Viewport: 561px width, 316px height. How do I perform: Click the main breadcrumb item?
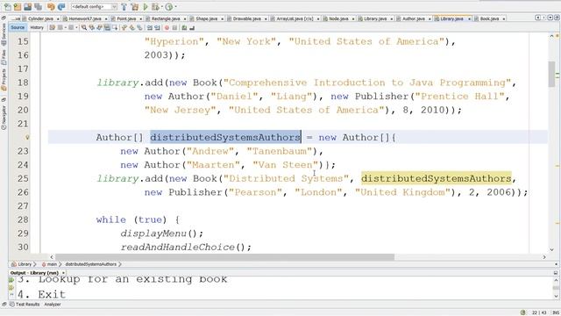pyautogui.click(x=49, y=264)
